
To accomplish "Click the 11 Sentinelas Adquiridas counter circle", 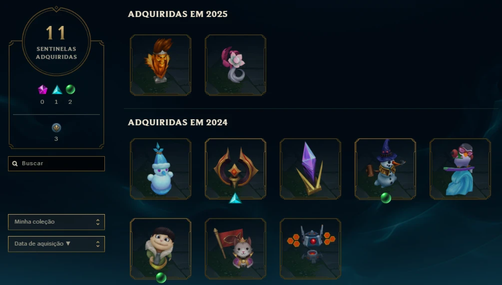I will [56, 41].
